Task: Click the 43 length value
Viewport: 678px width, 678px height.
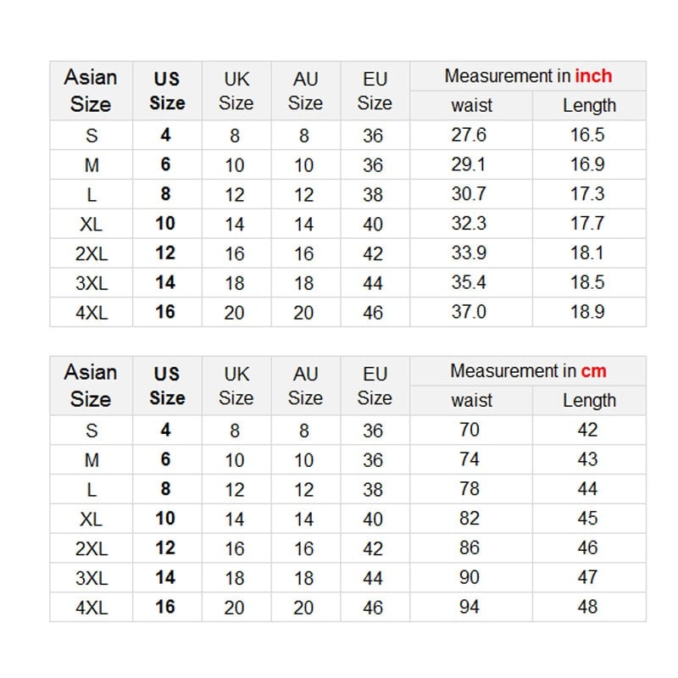Action: (x=587, y=459)
